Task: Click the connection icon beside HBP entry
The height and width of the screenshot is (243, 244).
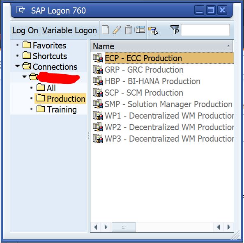Action: coord(98,81)
